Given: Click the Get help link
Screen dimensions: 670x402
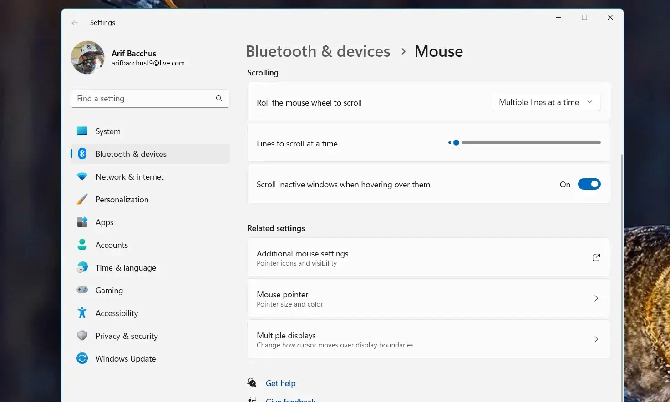Looking at the screenshot, I should coord(280,383).
